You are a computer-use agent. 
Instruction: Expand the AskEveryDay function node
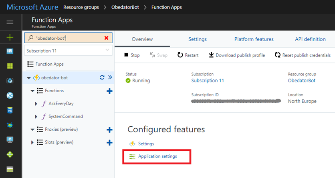coord(37,104)
